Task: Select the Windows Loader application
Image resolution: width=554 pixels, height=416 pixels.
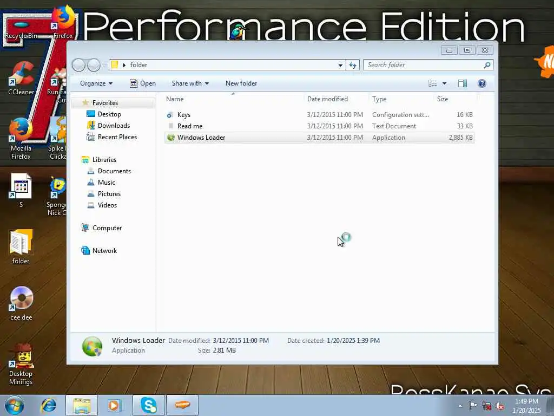Action: [319, 137]
